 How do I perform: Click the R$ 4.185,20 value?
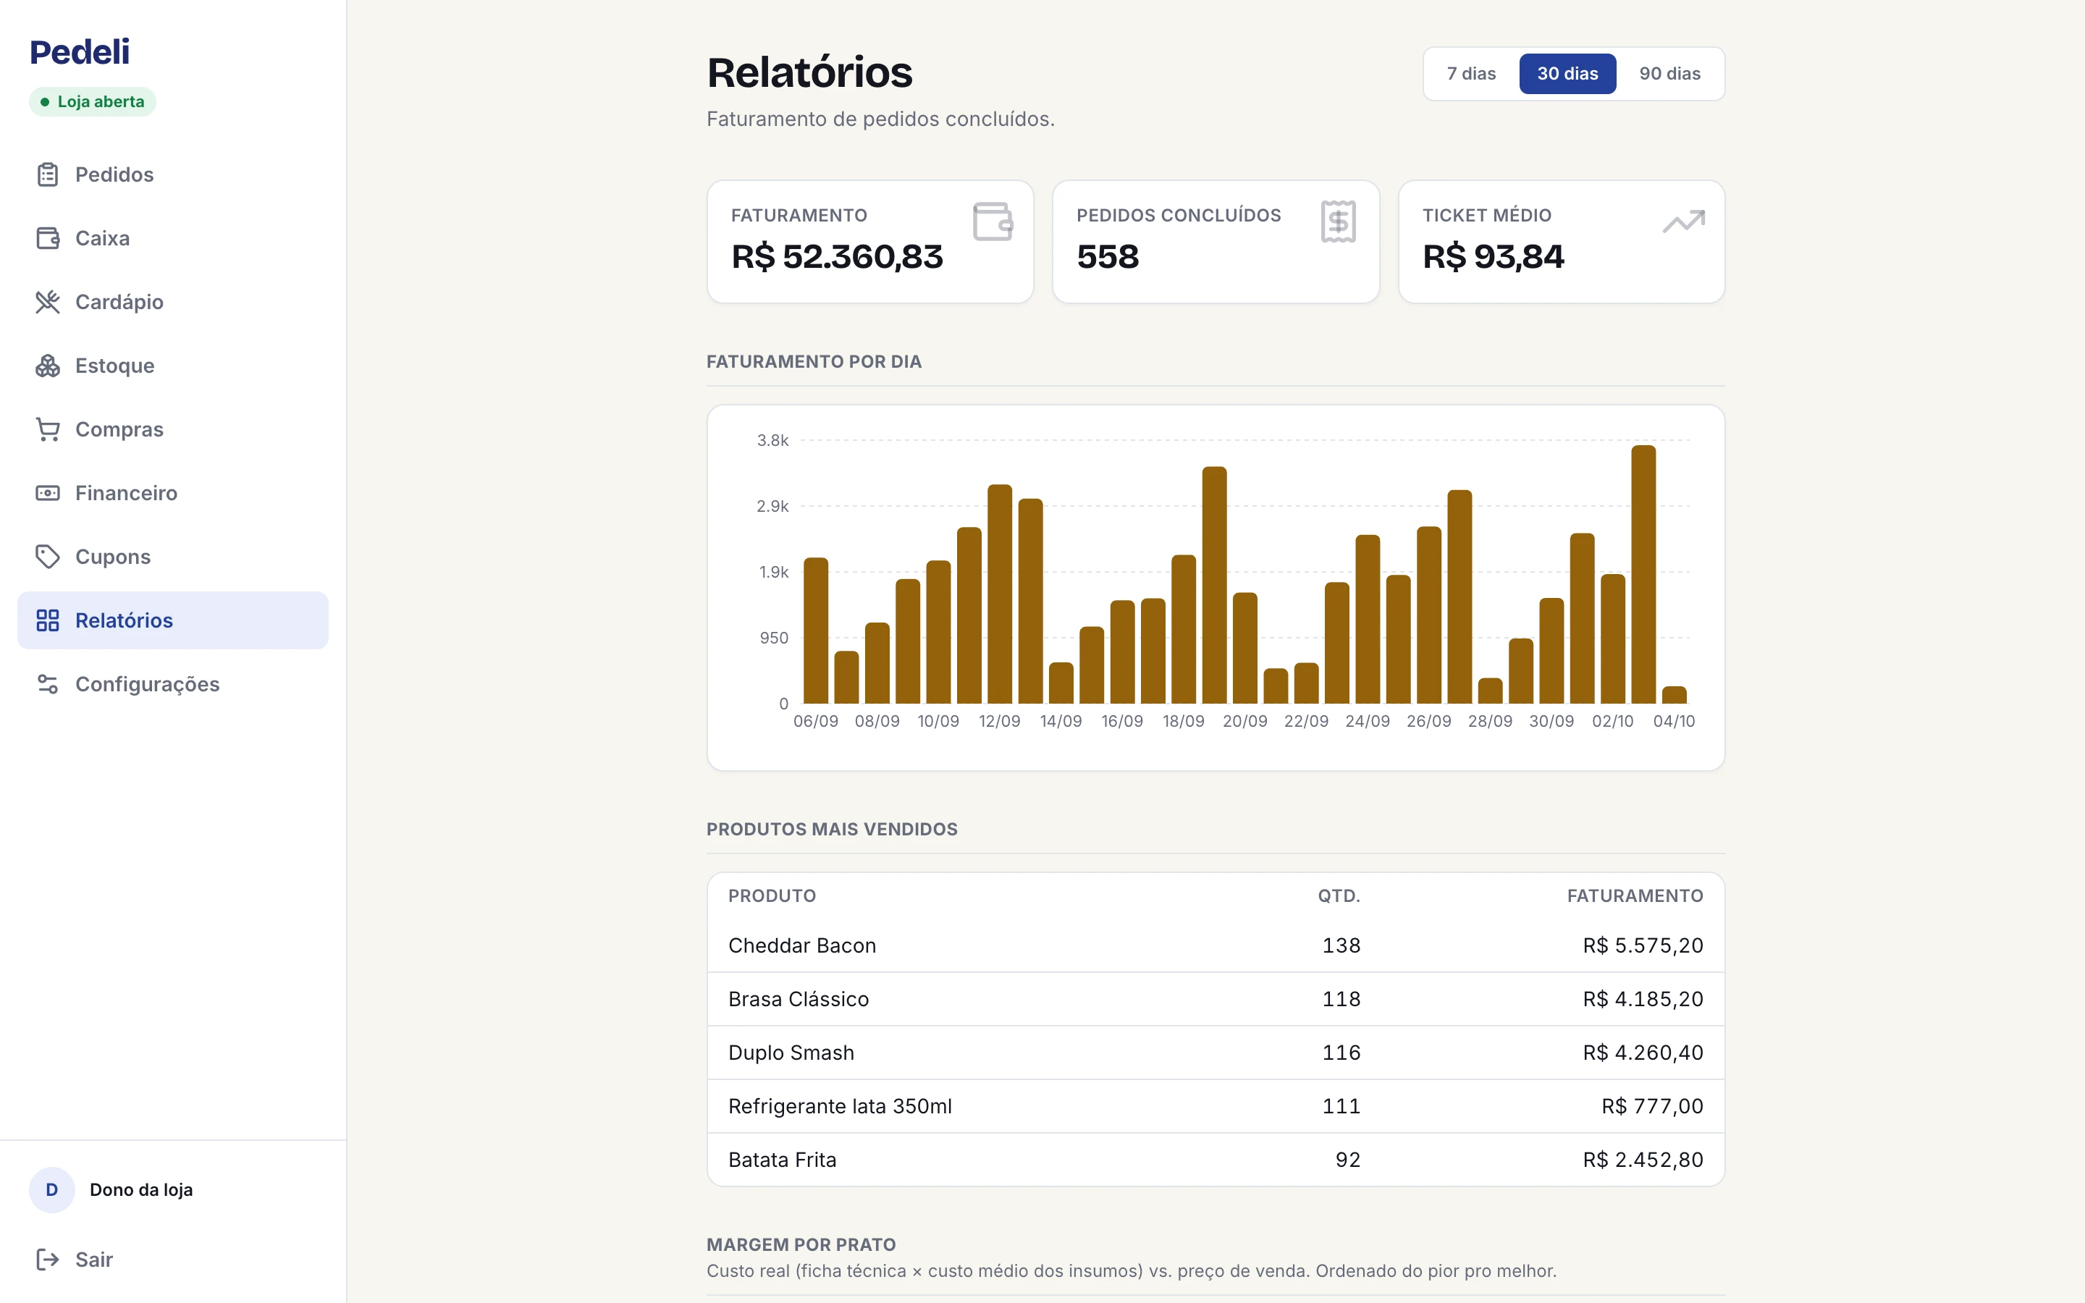click(x=1643, y=999)
